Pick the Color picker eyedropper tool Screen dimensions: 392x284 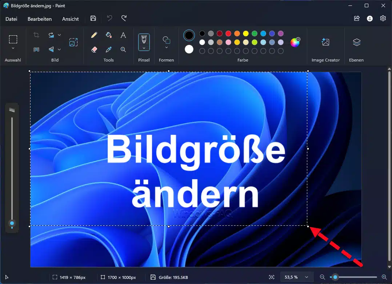[x=108, y=50]
